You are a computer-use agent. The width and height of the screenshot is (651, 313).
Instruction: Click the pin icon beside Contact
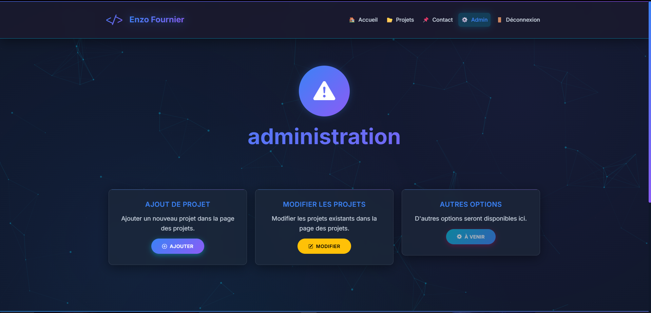[x=426, y=20]
